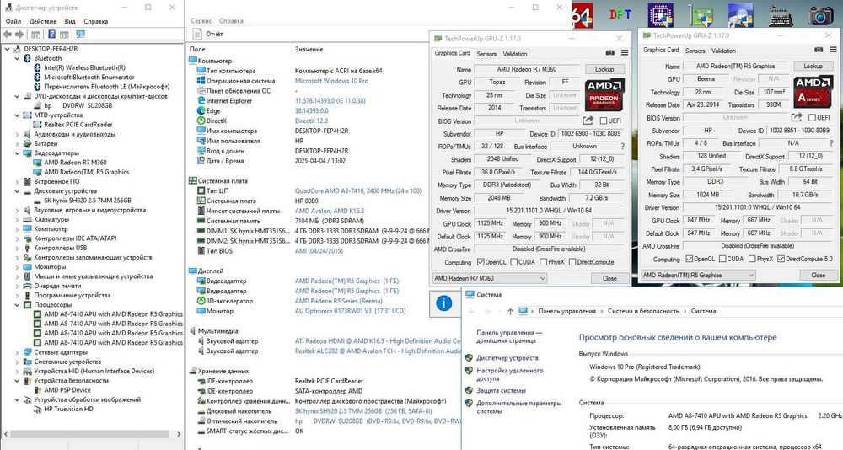Open the Файл menu in Device Manager
The image size is (843, 450).
(13, 22)
